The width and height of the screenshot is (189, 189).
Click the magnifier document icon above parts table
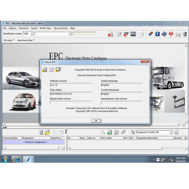click(116, 132)
